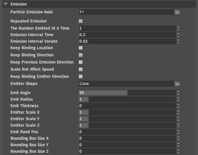This screenshot has width=198, height=155.
Task: Click the Emit Radius value field
Action: point(127,99)
